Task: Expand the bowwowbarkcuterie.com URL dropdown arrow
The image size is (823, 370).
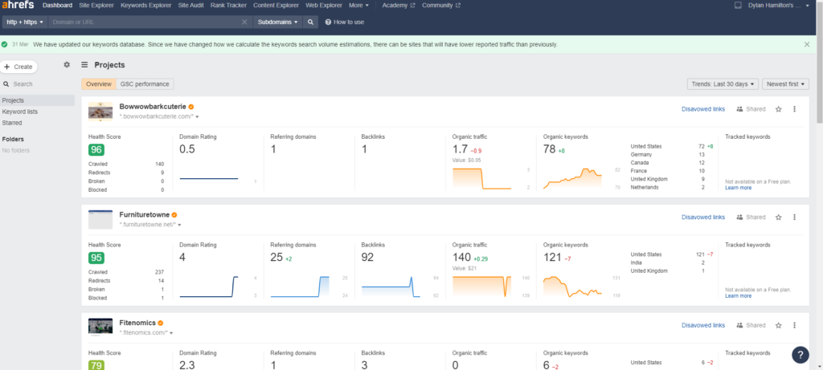Action: 197,117
